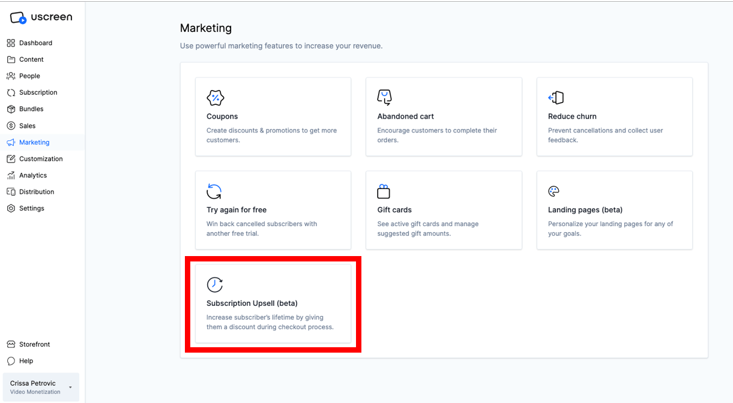Click the Sales dollar icon
733x403 pixels.
[11, 126]
